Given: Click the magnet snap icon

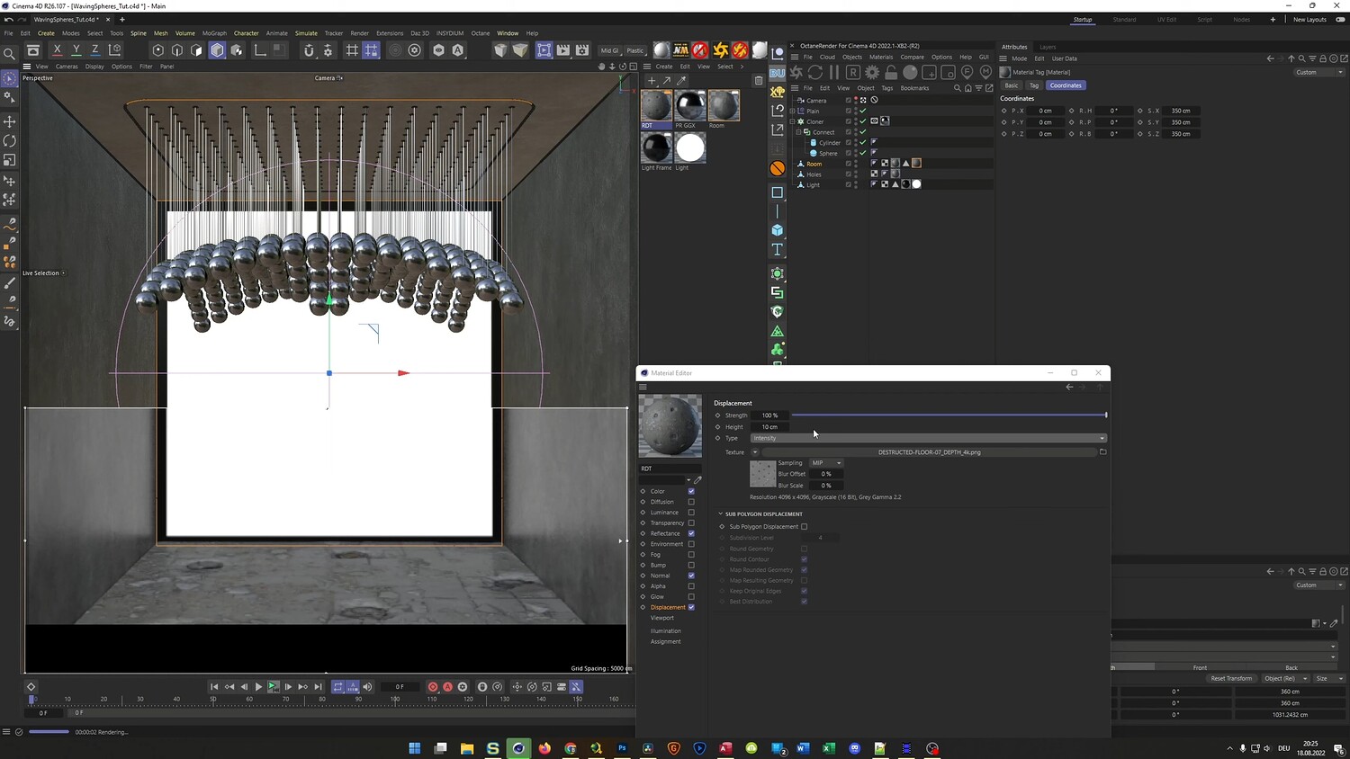Looking at the screenshot, I should coord(309,50).
